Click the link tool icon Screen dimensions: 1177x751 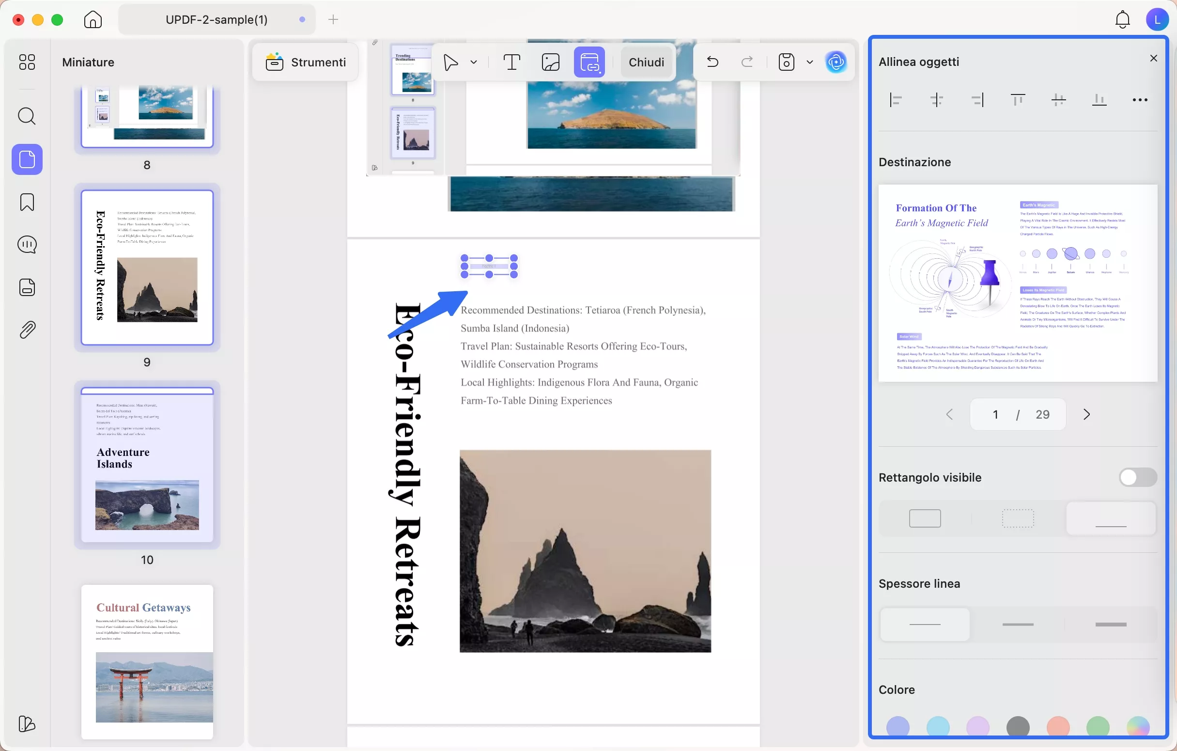(x=589, y=62)
